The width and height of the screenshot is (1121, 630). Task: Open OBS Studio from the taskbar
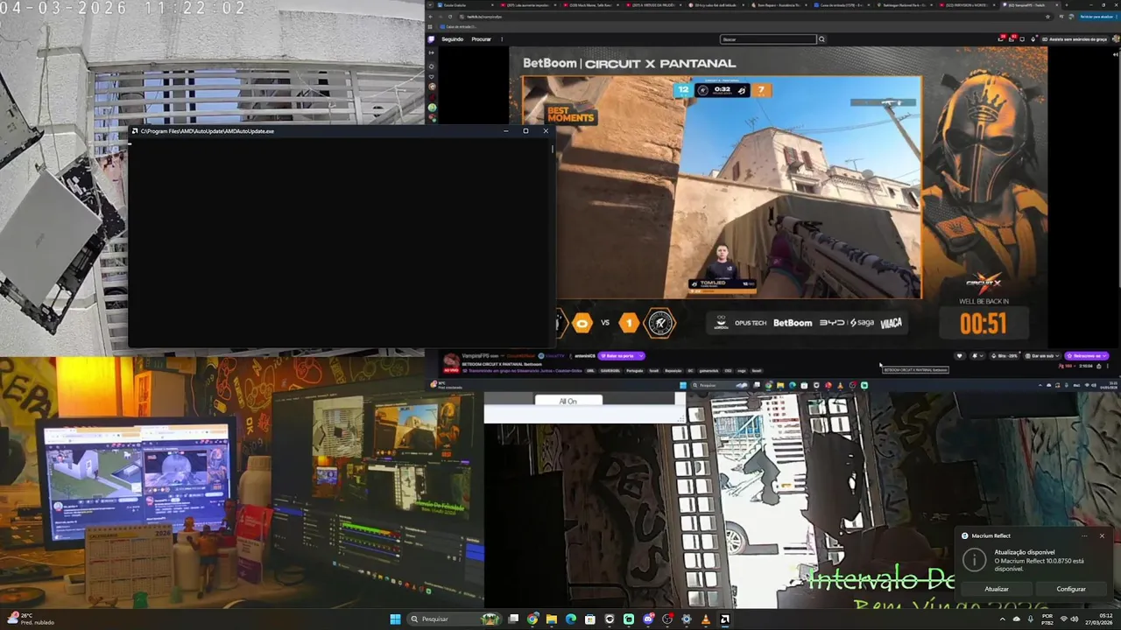point(666,619)
